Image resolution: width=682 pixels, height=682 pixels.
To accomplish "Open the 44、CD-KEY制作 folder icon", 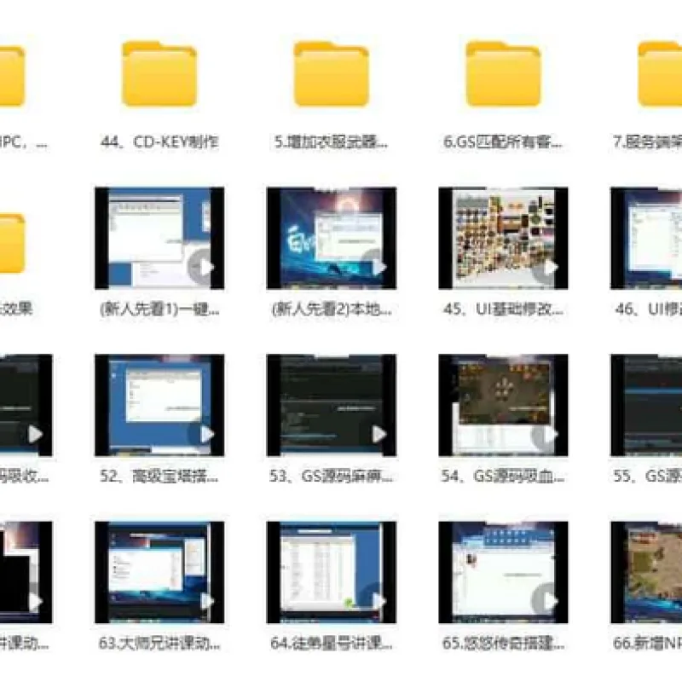I will pyautogui.click(x=159, y=74).
